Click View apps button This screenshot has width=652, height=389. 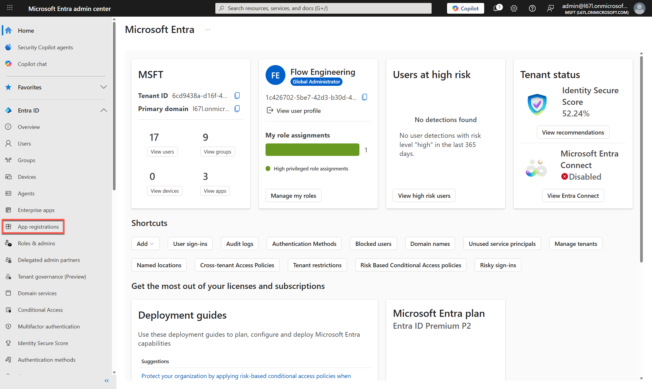coord(215,191)
